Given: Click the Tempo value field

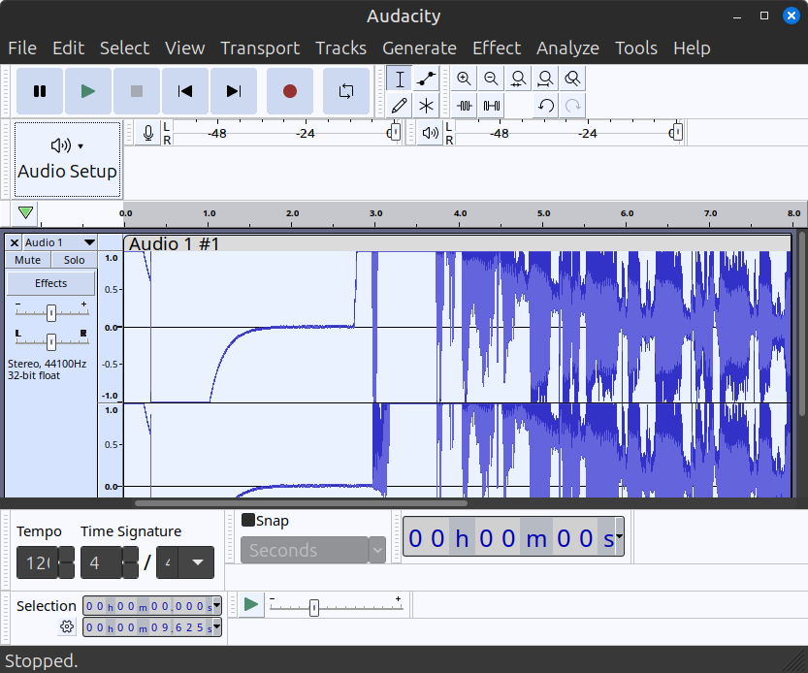Looking at the screenshot, I should tap(37, 562).
